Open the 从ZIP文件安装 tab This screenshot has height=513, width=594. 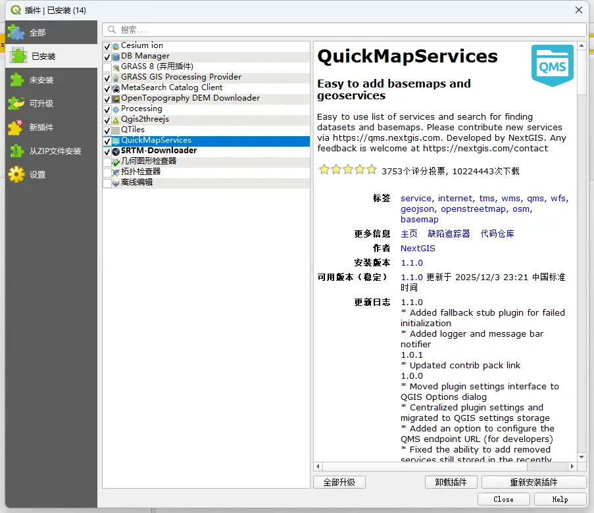[x=55, y=151]
